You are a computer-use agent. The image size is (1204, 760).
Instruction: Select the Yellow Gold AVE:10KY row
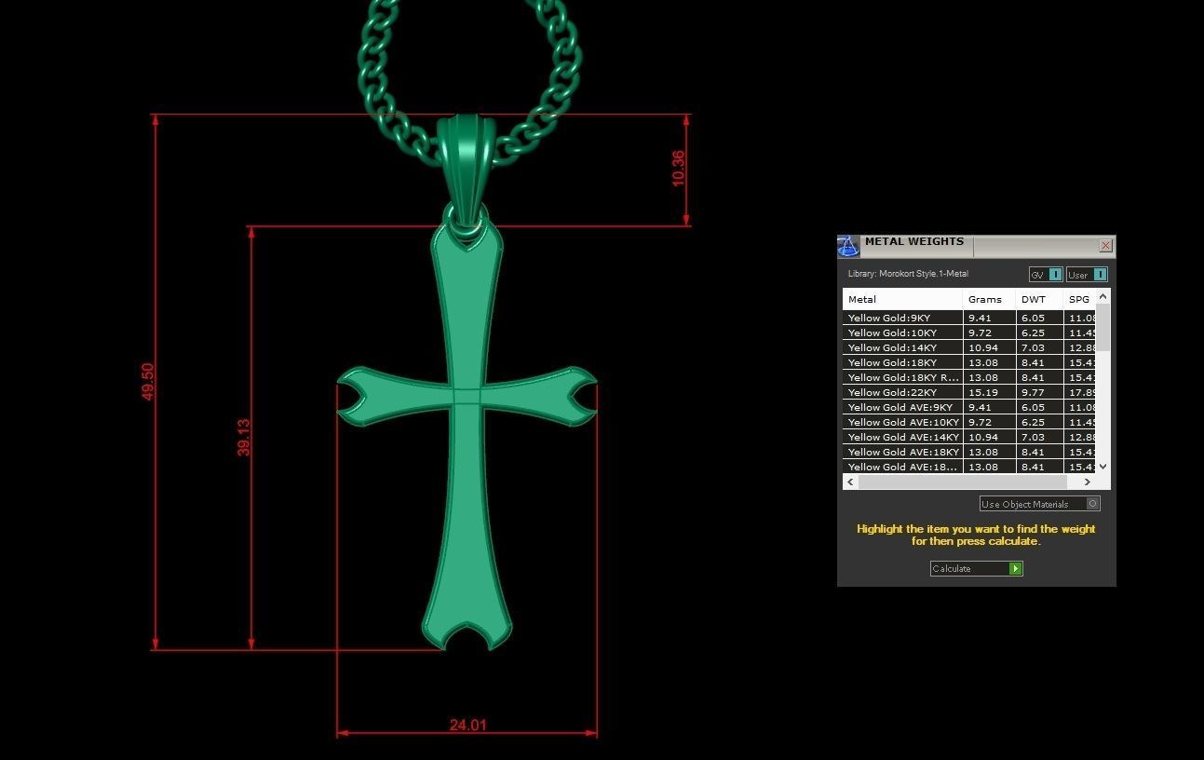point(968,422)
